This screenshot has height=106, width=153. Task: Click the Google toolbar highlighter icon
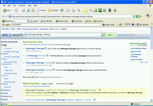(121, 25)
